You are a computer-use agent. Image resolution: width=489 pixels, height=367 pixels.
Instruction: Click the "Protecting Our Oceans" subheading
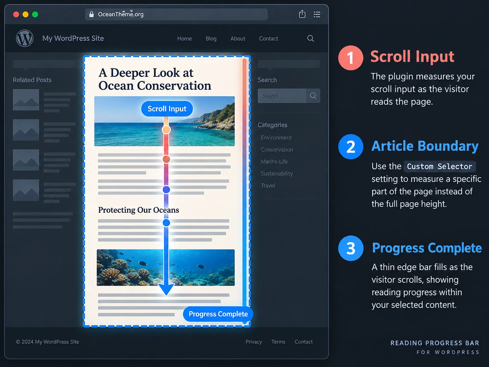(x=138, y=210)
